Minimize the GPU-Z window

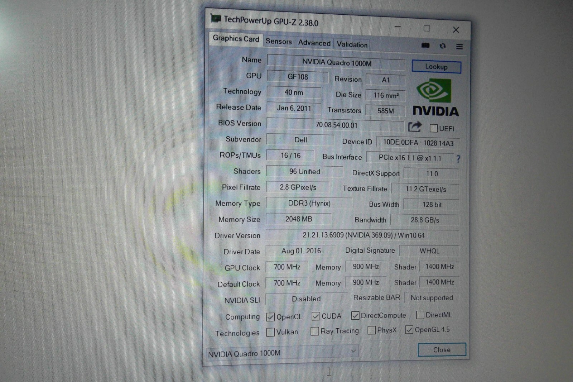[398, 27]
